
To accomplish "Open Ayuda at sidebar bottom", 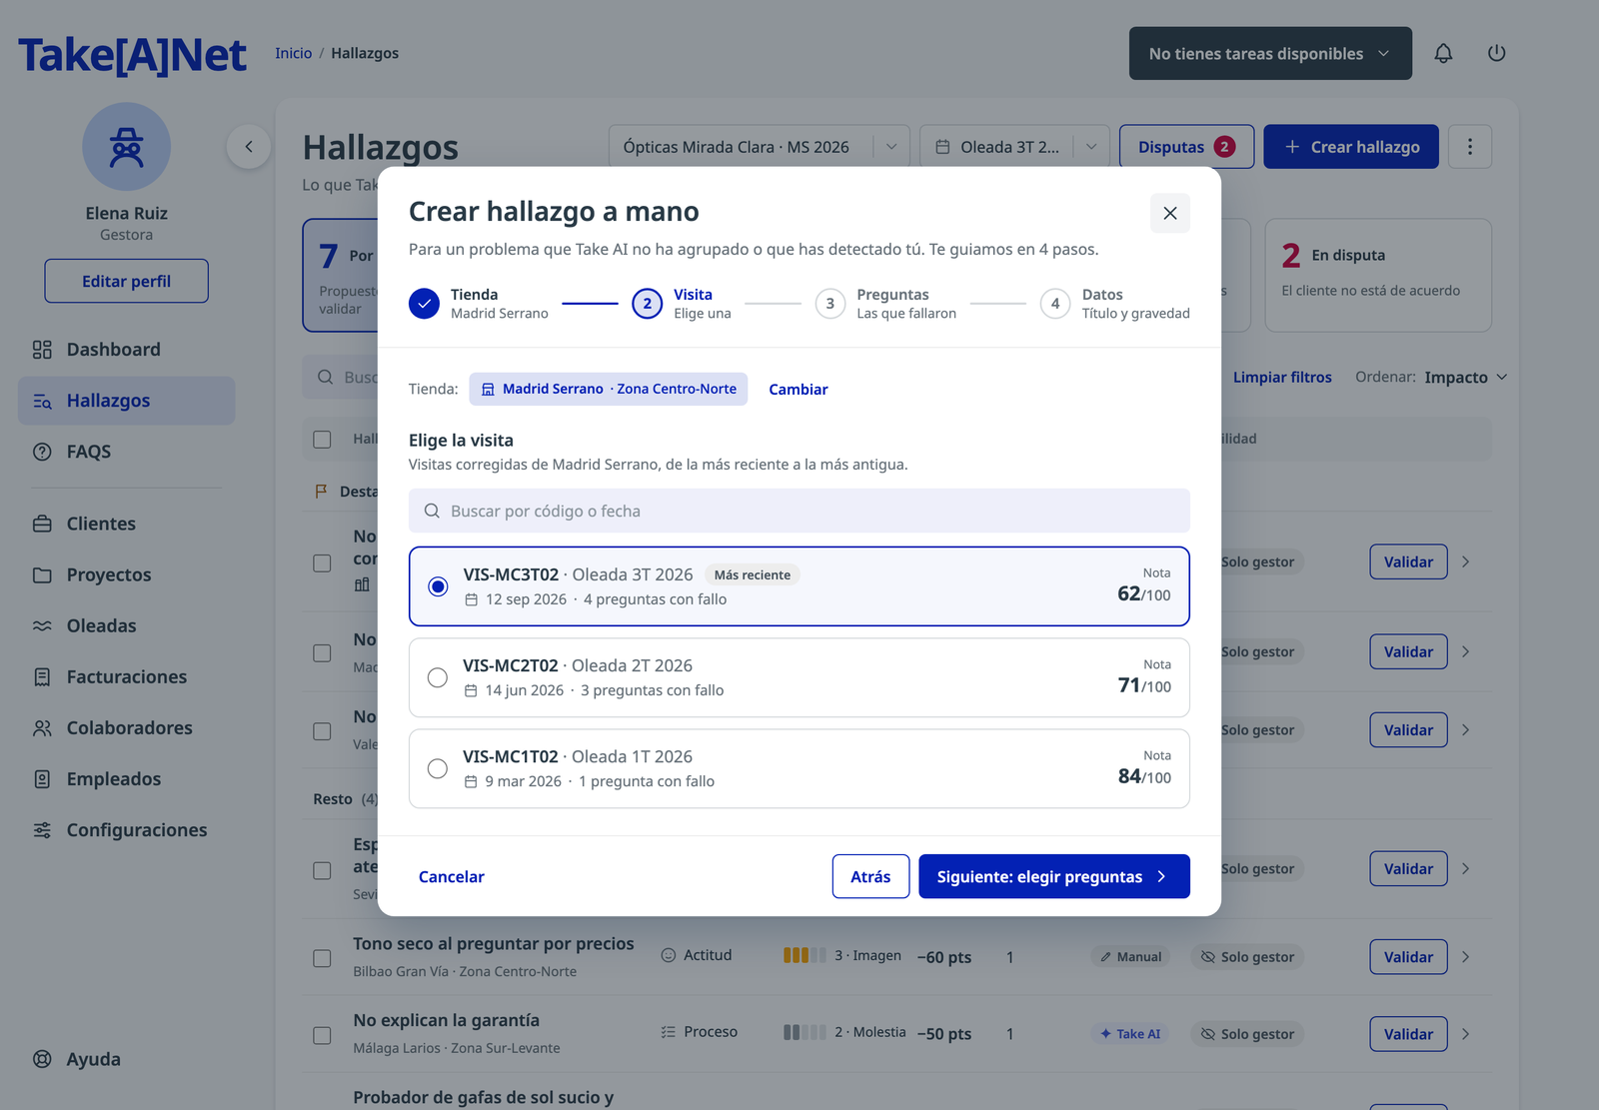I will (126, 1059).
